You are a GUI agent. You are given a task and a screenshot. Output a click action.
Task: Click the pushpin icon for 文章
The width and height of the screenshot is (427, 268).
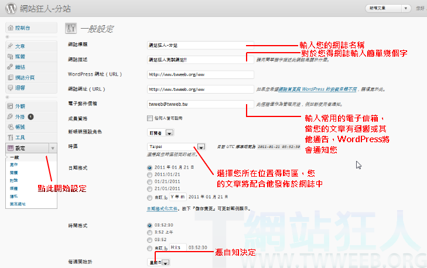point(11,46)
